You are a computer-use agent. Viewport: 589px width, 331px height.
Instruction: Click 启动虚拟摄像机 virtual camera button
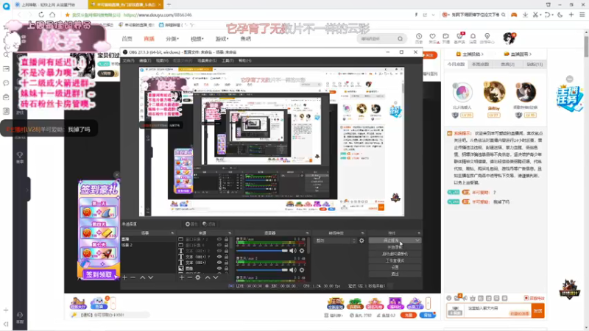[x=395, y=254]
